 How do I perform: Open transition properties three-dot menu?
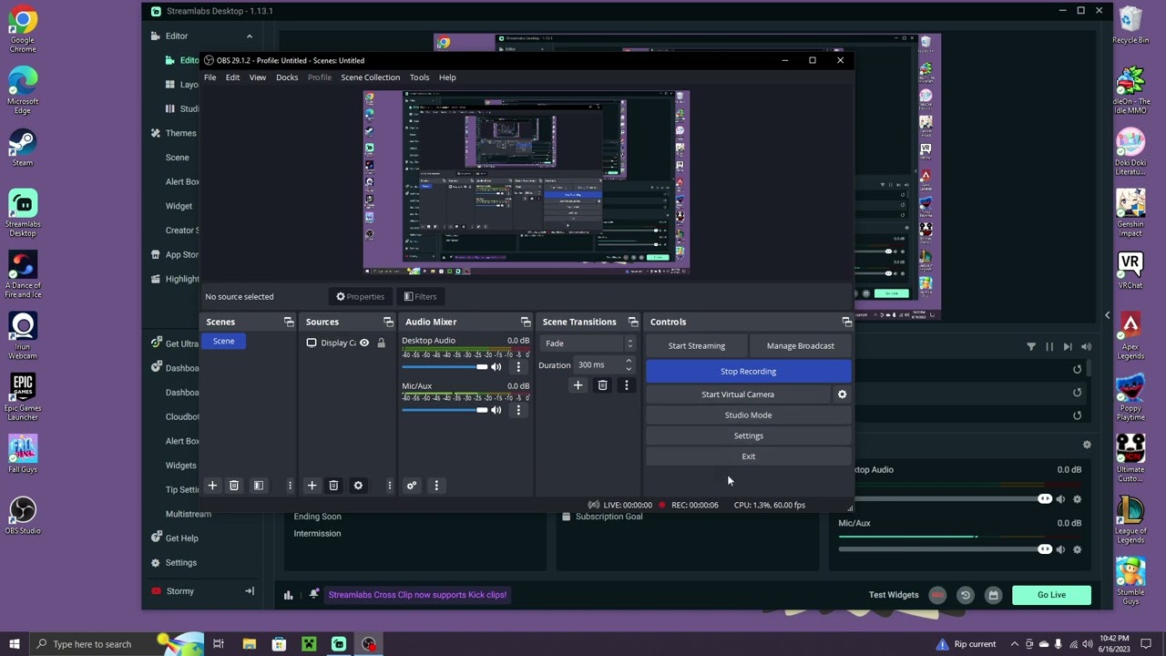(x=626, y=385)
